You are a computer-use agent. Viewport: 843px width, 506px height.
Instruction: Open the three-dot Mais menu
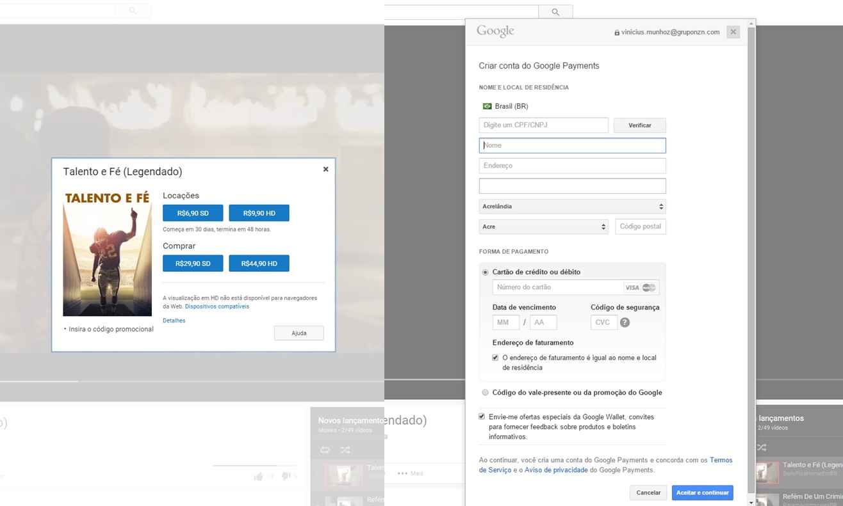point(410,473)
